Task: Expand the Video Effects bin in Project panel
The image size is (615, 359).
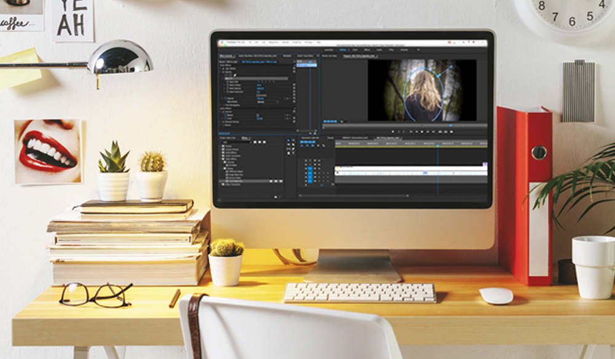Action: [220, 159]
